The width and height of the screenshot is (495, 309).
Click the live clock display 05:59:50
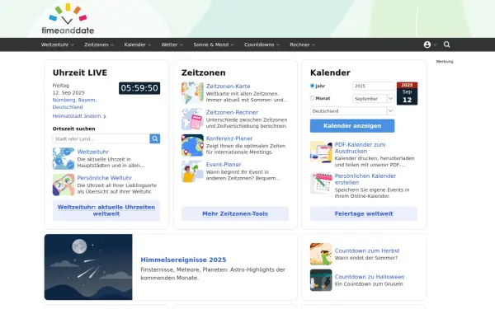[x=139, y=88]
